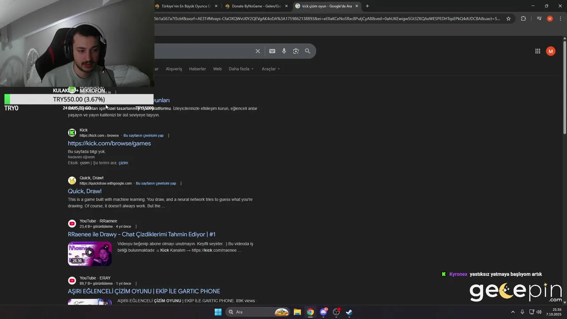Click the Chrome address bar URL
Image resolution: width=567 pixels, height=319 pixels.
click(x=327, y=19)
